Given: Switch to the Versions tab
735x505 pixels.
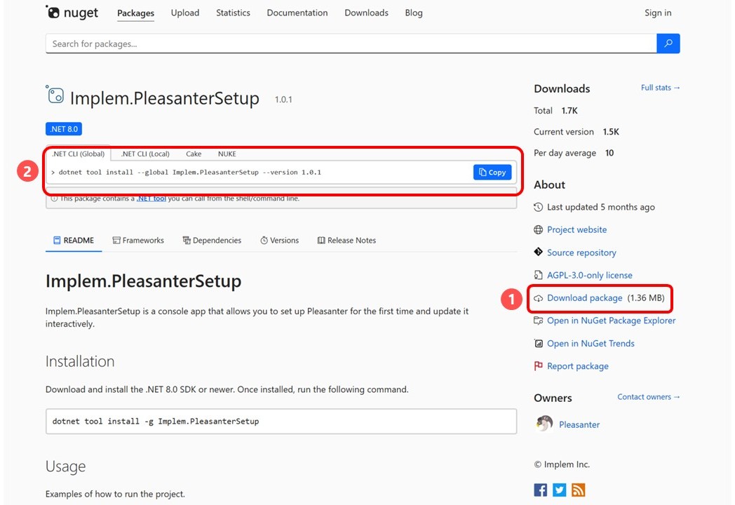Looking at the screenshot, I should pyautogui.click(x=279, y=241).
